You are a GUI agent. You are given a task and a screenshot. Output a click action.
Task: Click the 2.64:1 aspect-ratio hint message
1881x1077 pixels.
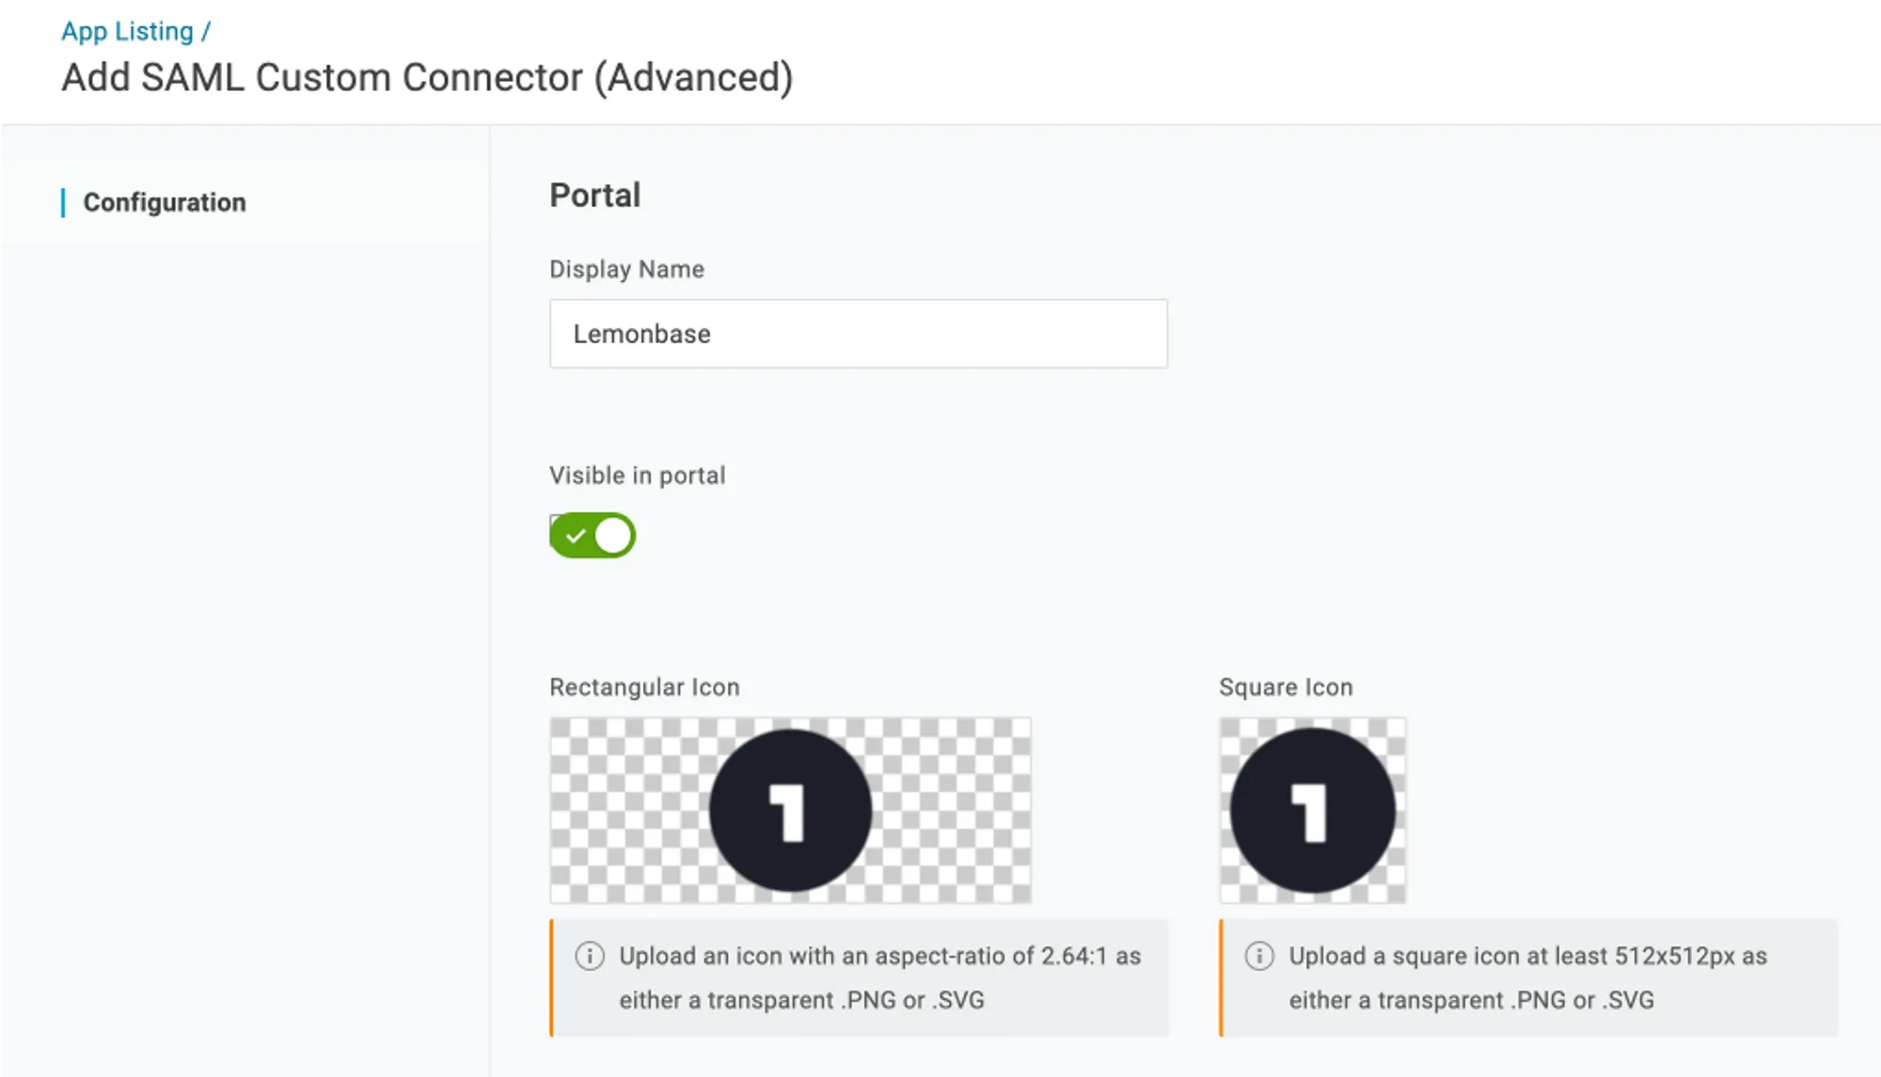tap(879, 977)
